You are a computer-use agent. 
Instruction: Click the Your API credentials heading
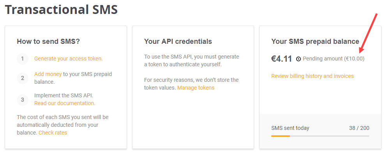[x=178, y=41]
